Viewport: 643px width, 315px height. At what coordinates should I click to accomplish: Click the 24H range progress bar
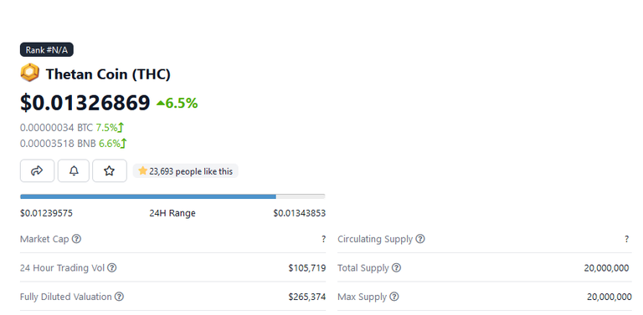172,197
